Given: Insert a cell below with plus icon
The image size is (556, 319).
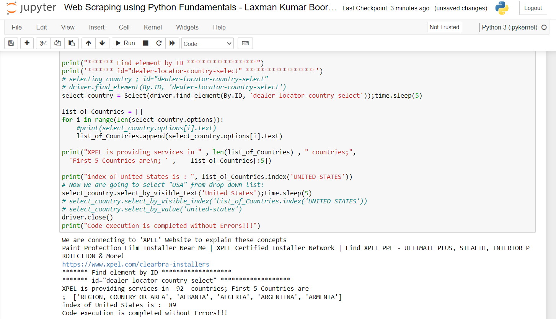Looking at the screenshot, I should coord(27,43).
